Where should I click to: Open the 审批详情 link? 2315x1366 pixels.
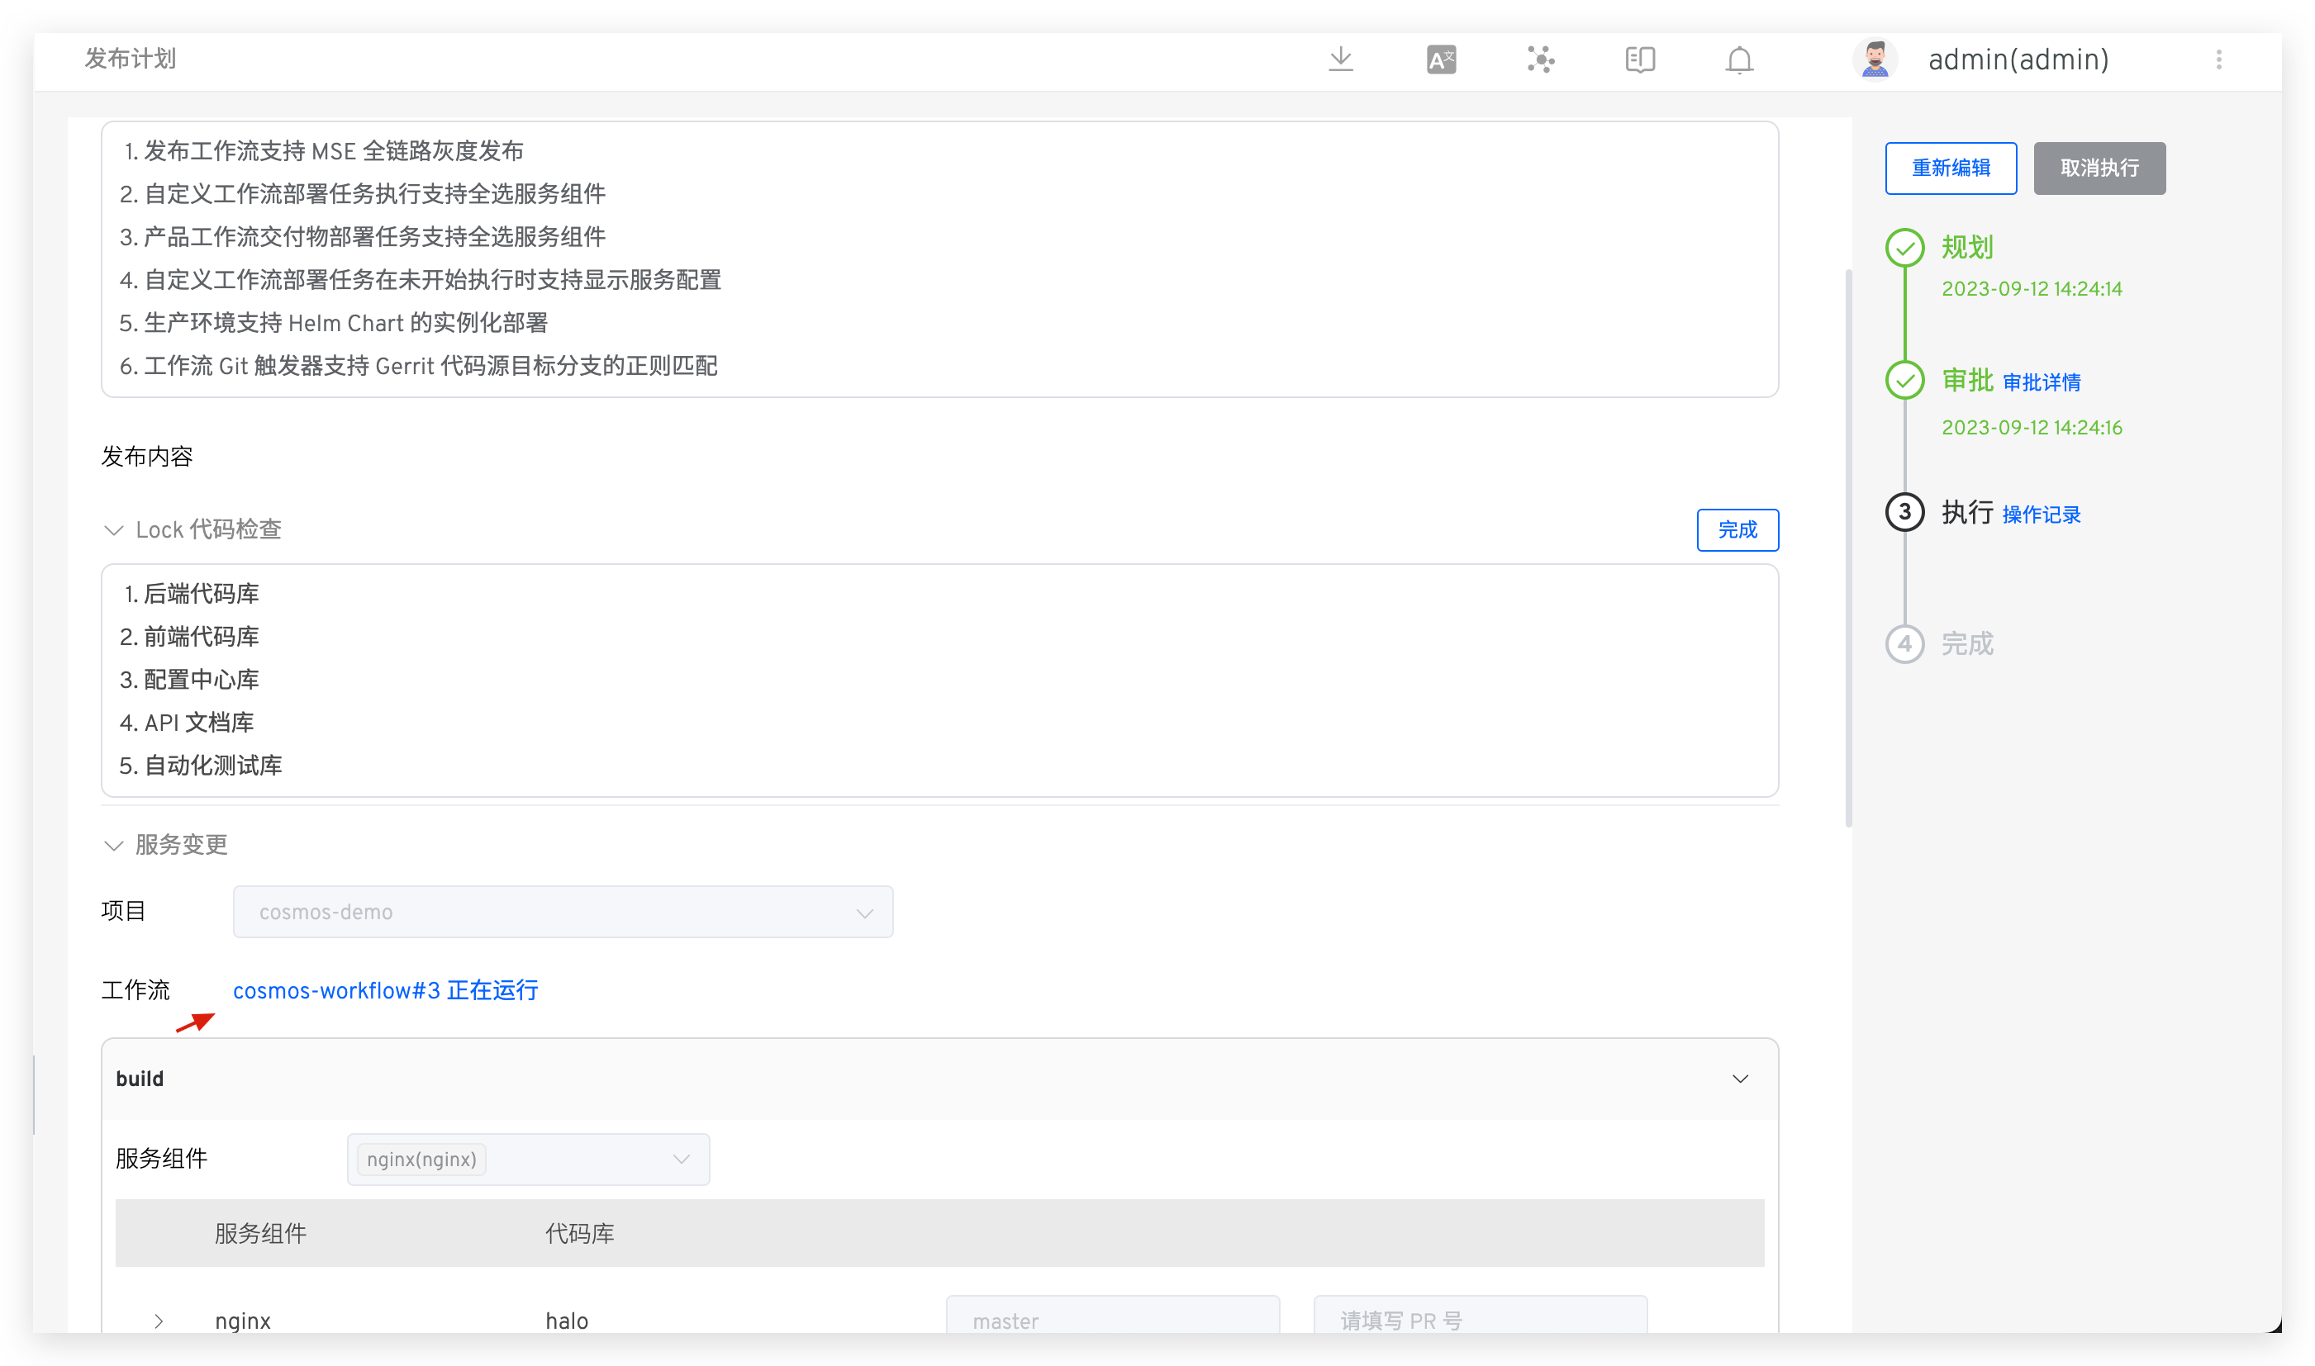click(2041, 382)
